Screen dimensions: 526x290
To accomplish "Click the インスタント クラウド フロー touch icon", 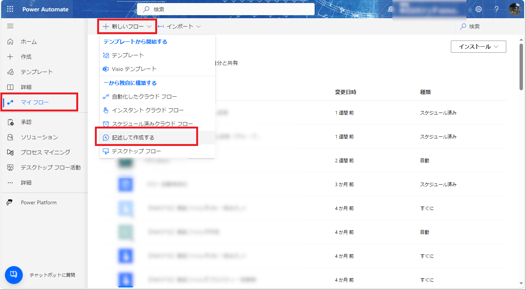I will coord(106,110).
